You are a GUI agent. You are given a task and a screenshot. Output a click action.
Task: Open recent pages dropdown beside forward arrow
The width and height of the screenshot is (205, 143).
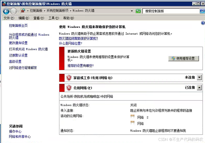click(x=18, y=11)
